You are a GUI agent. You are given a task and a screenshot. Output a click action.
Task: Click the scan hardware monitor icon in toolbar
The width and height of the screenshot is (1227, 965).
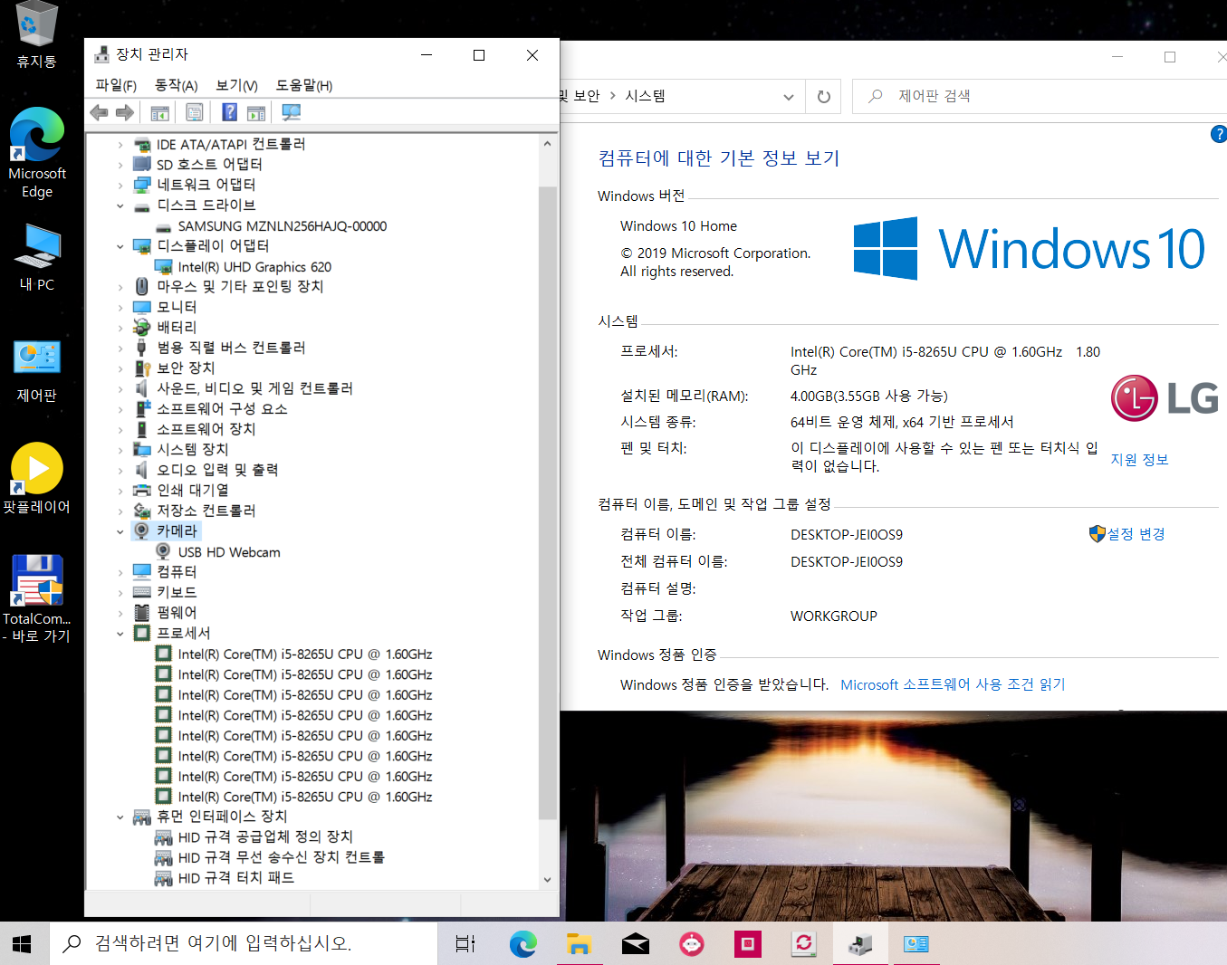coord(291,112)
